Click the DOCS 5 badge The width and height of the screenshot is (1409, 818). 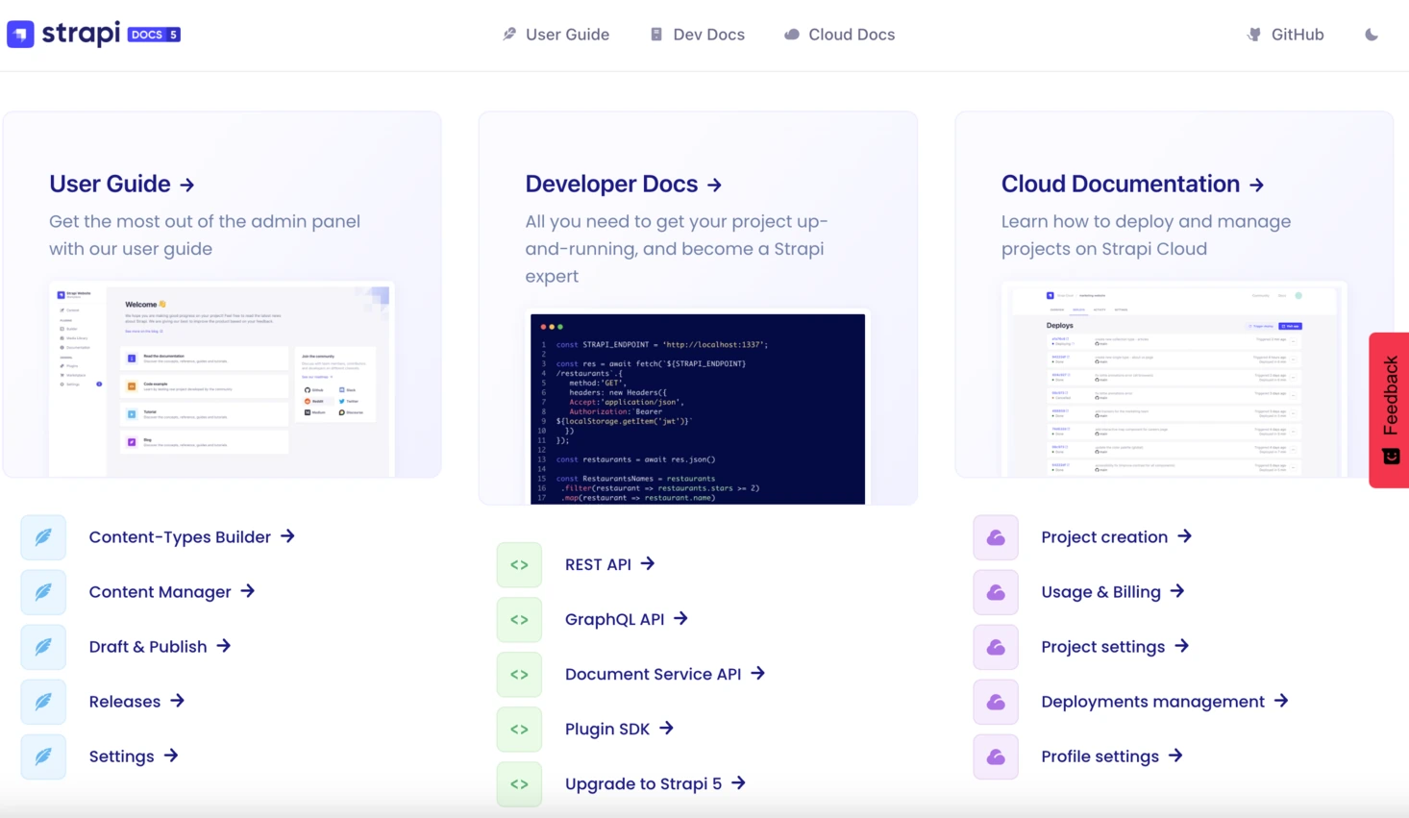pyautogui.click(x=154, y=35)
